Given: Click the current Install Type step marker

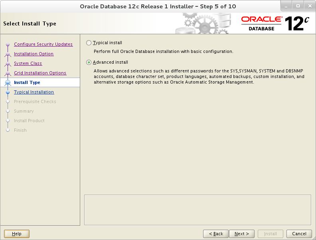Looking at the screenshot, I should click(x=8, y=83).
